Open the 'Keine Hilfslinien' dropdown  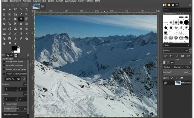click(x=15, y=114)
